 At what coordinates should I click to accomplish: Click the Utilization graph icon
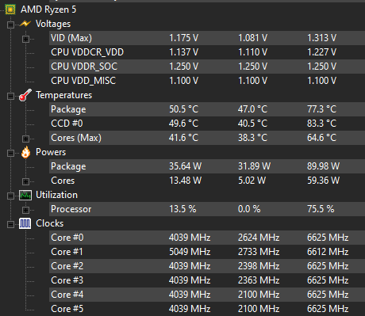pos(25,196)
